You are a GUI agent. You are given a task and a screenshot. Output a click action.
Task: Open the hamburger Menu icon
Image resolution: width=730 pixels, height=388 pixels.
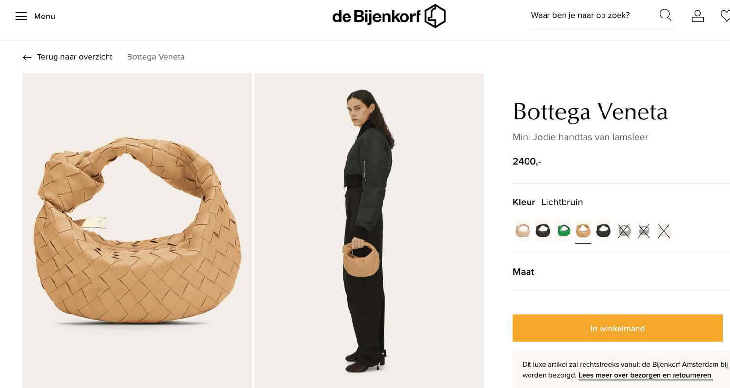[x=21, y=17]
